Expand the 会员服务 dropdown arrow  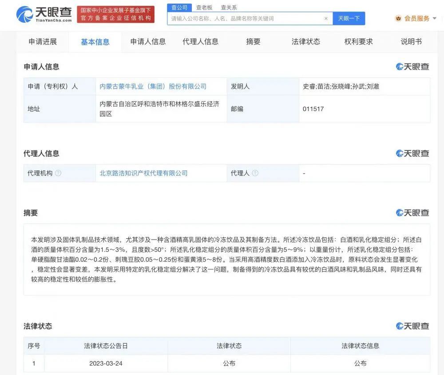435,18
